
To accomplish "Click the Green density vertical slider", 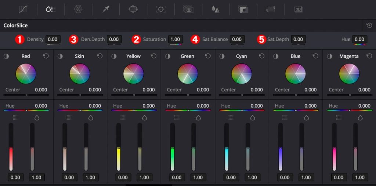I will click(173, 147).
